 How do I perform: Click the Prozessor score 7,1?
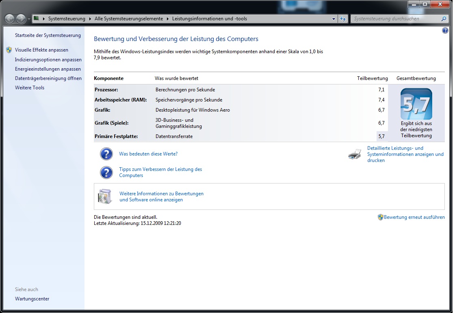point(381,89)
